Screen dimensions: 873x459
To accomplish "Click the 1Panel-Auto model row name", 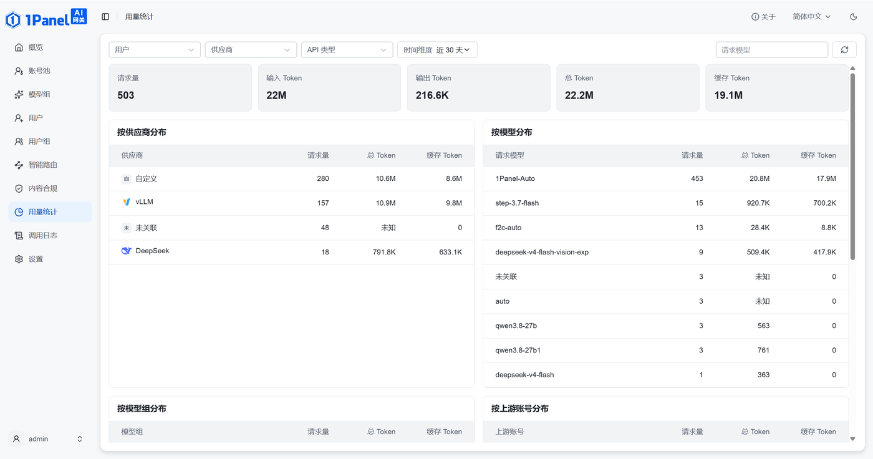I will tap(515, 179).
